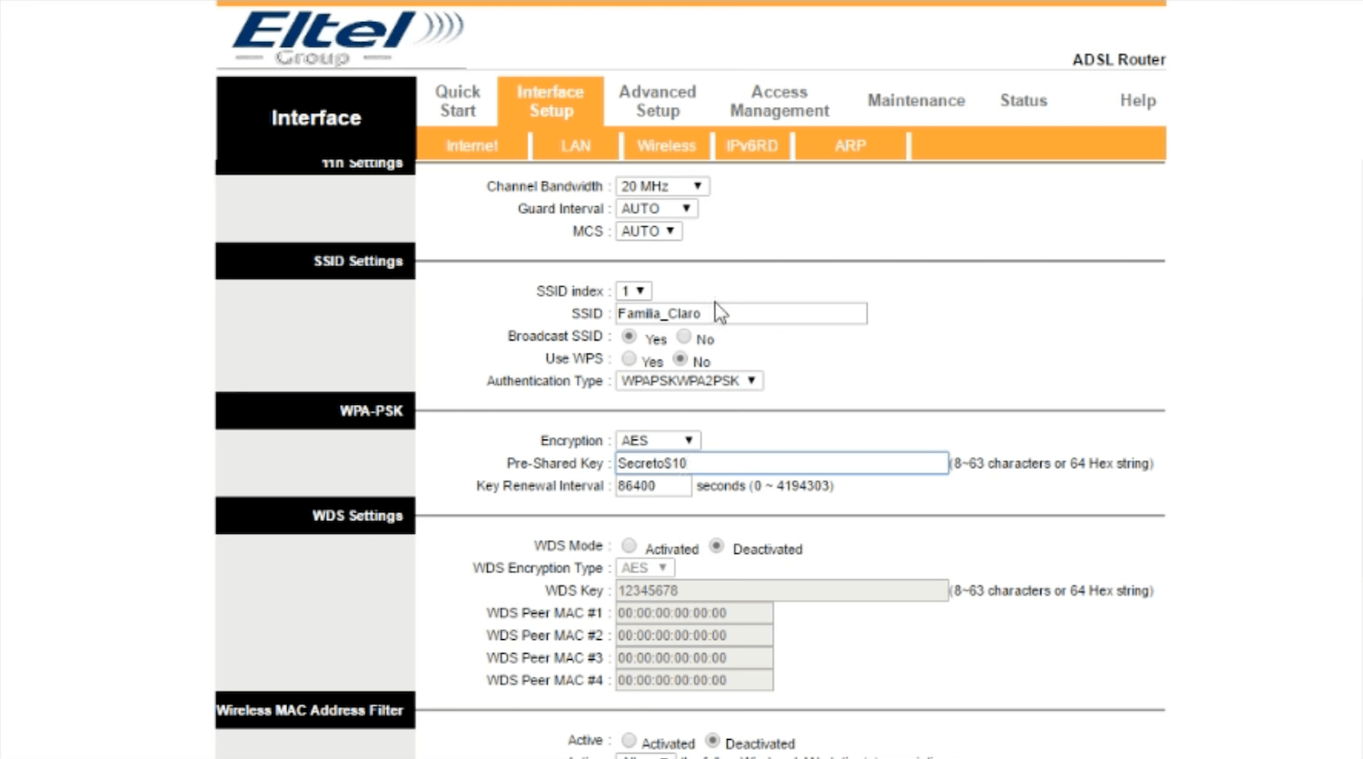Open the Guard Interval dropdown

[656, 209]
